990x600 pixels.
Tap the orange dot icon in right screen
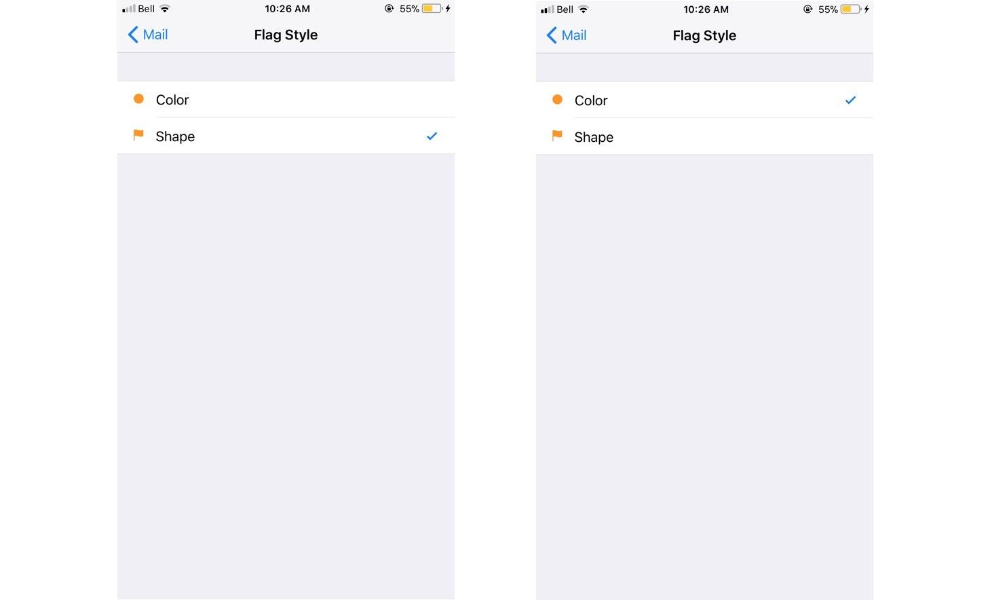coord(557,100)
